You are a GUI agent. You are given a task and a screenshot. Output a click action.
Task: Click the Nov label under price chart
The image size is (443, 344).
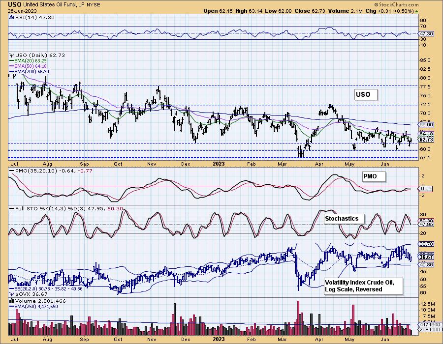click(152, 164)
